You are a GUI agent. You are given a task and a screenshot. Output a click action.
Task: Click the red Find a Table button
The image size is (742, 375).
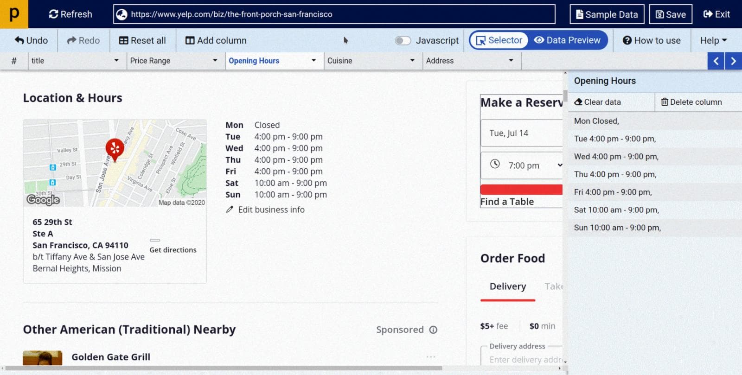(521, 190)
